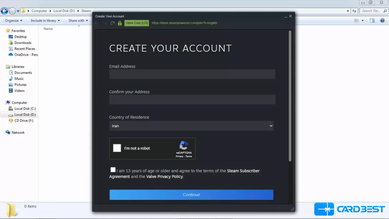The height and width of the screenshot is (219, 389).
Task: Open Desktop under Favorites
Action: pyautogui.click(x=20, y=36)
